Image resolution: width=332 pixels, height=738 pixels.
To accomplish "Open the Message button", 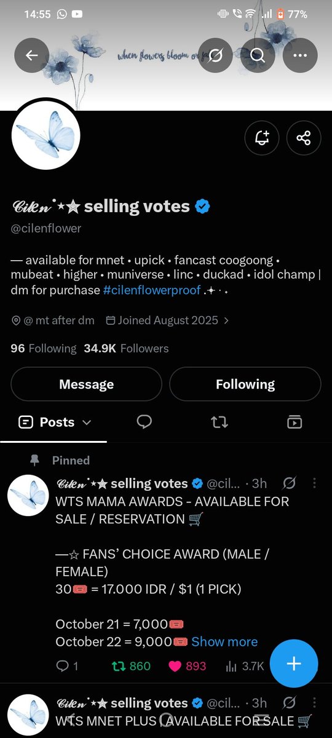I will [87, 384].
